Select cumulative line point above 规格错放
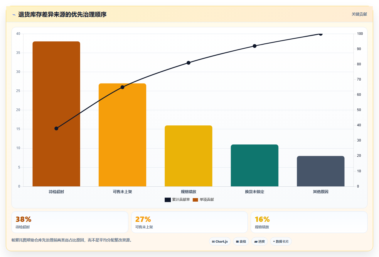The width and height of the screenshot is (379, 257). click(188, 63)
